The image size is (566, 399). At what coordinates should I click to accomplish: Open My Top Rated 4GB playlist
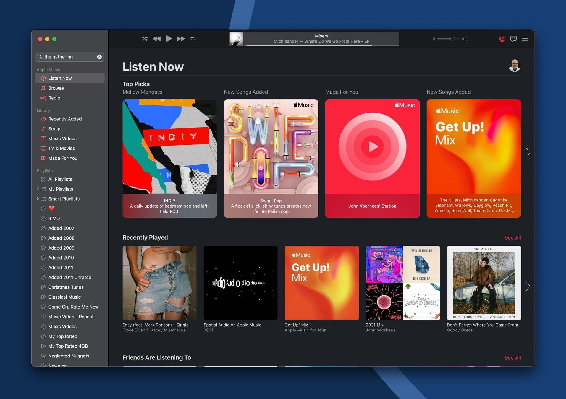click(70, 346)
